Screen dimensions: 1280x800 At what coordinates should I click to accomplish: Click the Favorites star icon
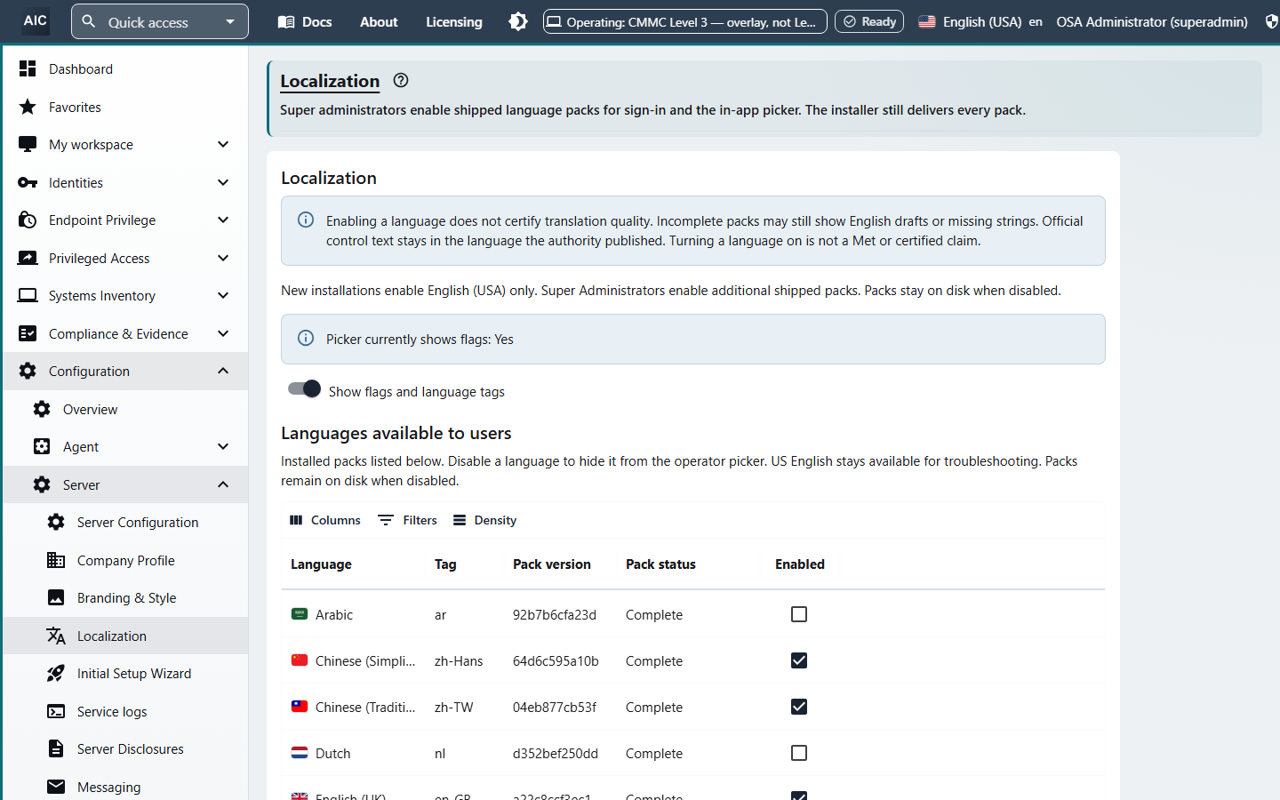point(28,107)
